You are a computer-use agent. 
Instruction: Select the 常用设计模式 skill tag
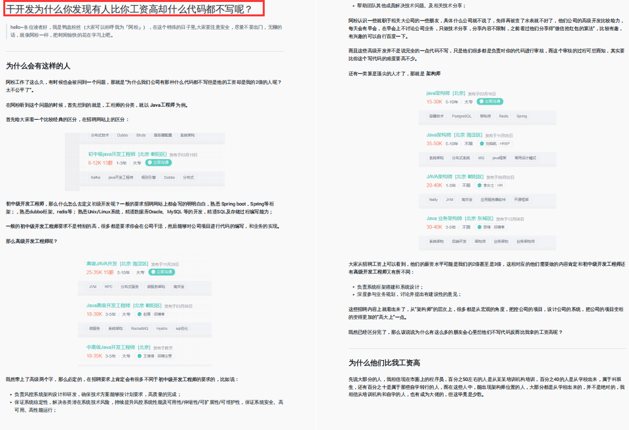(525, 158)
